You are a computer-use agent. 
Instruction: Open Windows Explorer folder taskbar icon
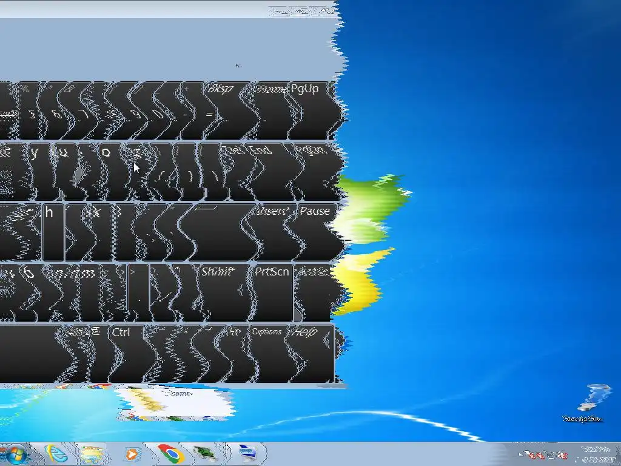click(x=92, y=454)
